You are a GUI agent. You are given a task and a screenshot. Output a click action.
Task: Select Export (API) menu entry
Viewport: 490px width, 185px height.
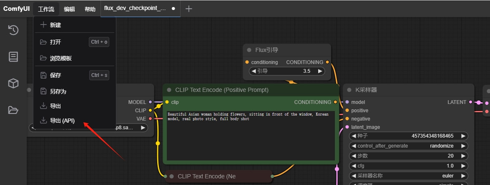pyautogui.click(x=62, y=121)
